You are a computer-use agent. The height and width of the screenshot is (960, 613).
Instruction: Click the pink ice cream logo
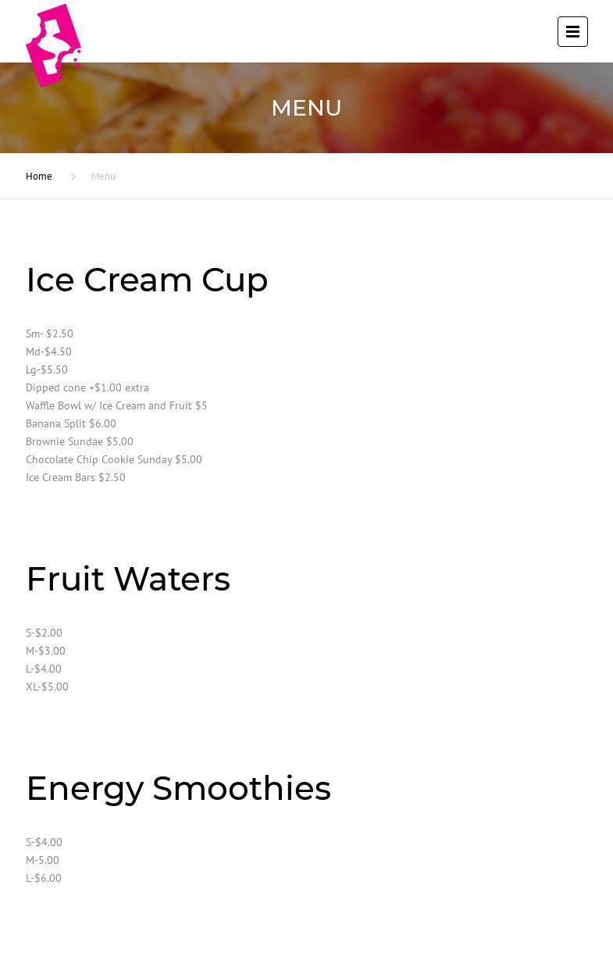pyautogui.click(x=53, y=45)
